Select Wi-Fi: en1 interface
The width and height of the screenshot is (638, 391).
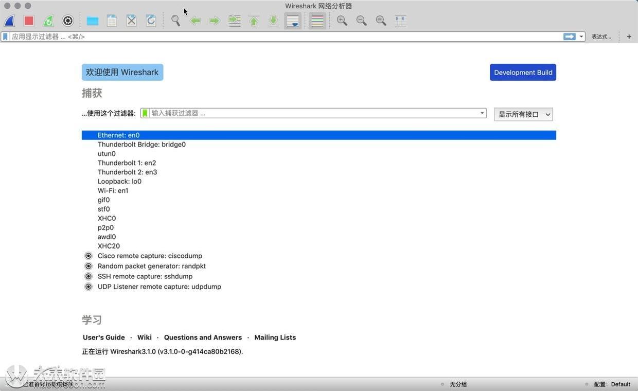click(x=319, y=191)
